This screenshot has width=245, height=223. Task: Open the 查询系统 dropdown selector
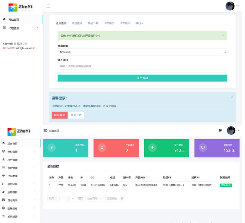(142, 52)
